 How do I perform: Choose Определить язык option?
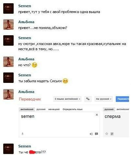72,109
